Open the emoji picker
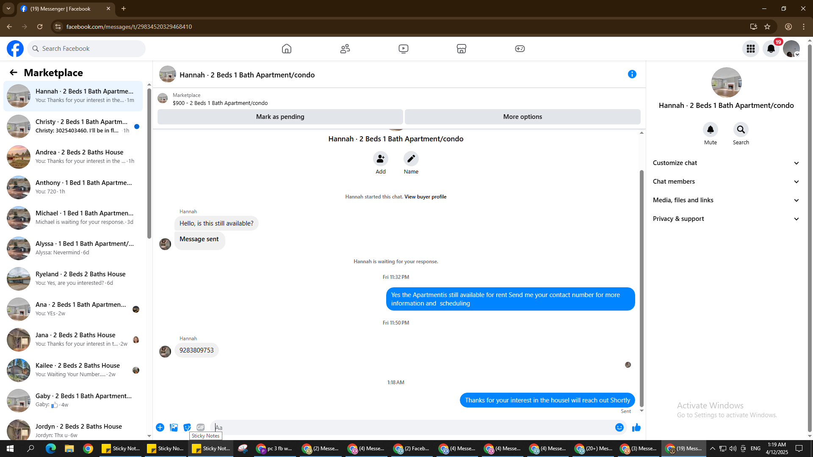Screen dimensions: 813x457 [619, 427]
